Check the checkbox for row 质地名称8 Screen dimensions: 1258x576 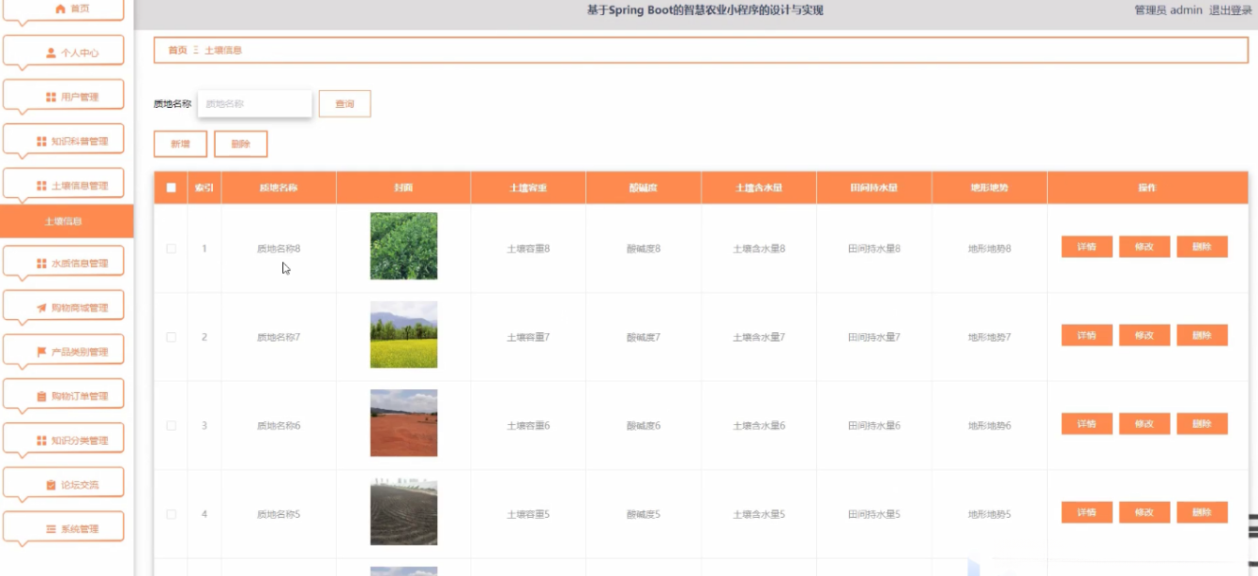(x=171, y=249)
